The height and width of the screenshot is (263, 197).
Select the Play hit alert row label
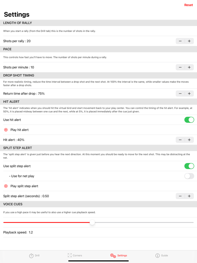pyautogui.click(x=19, y=130)
